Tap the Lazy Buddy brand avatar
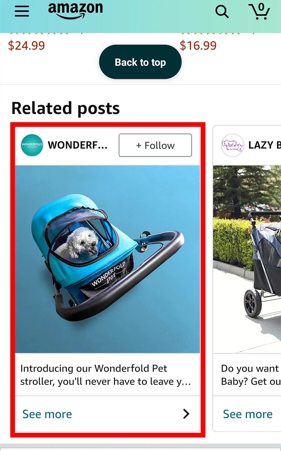 click(232, 145)
